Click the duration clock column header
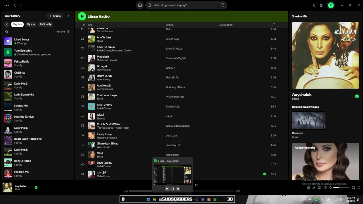Viewport: 363px width, 204px height. [274, 25]
